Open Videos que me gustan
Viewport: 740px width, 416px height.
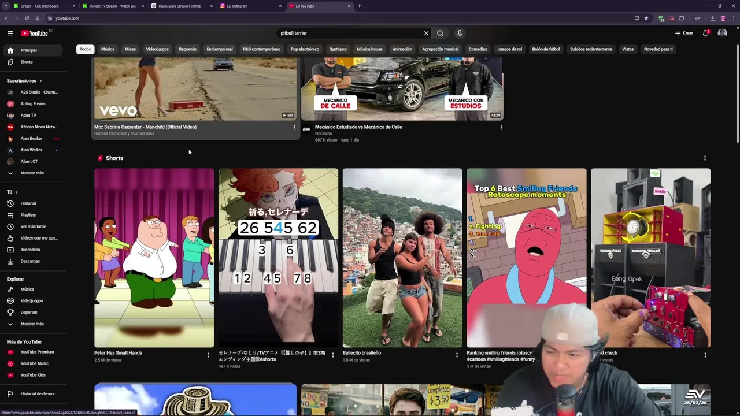click(x=32, y=238)
